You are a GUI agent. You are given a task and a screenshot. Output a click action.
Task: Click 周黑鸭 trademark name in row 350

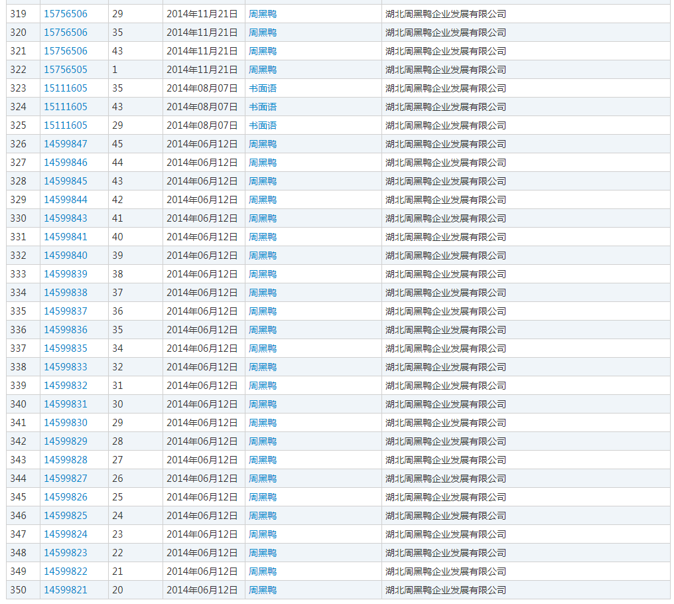[263, 590]
